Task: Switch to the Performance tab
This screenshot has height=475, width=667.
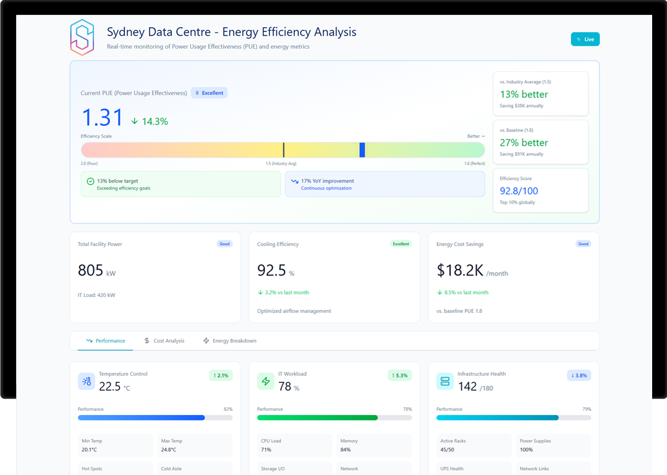Action: (x=105, y=341)
